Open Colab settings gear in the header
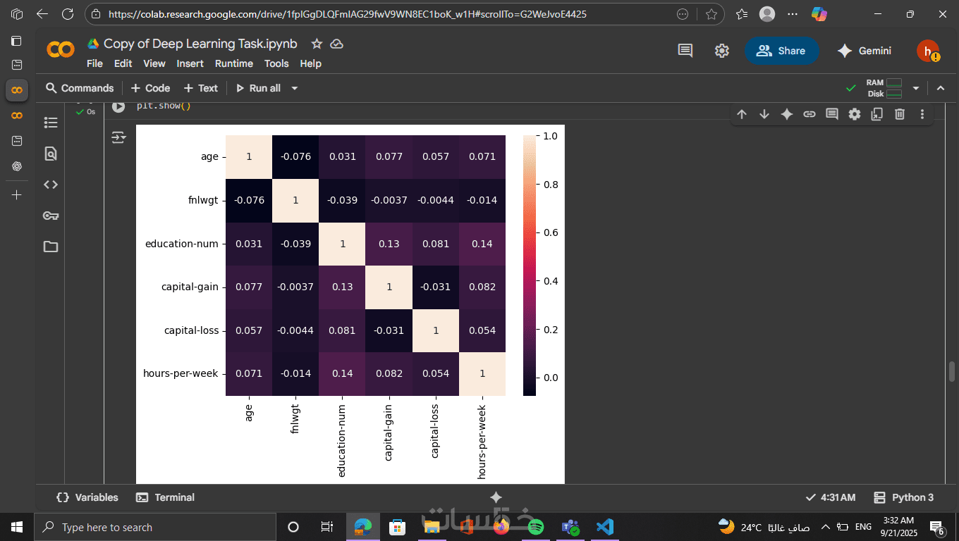 [721, 51]
